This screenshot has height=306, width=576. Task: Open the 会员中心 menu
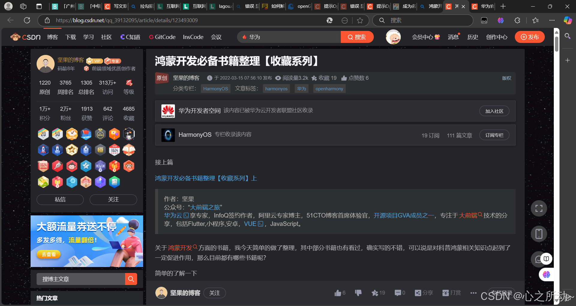(426, 37)
